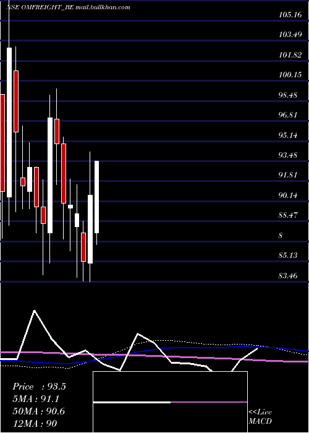
Task: Click the tall white candle reaching 102
Action: [x=9, y=122]
